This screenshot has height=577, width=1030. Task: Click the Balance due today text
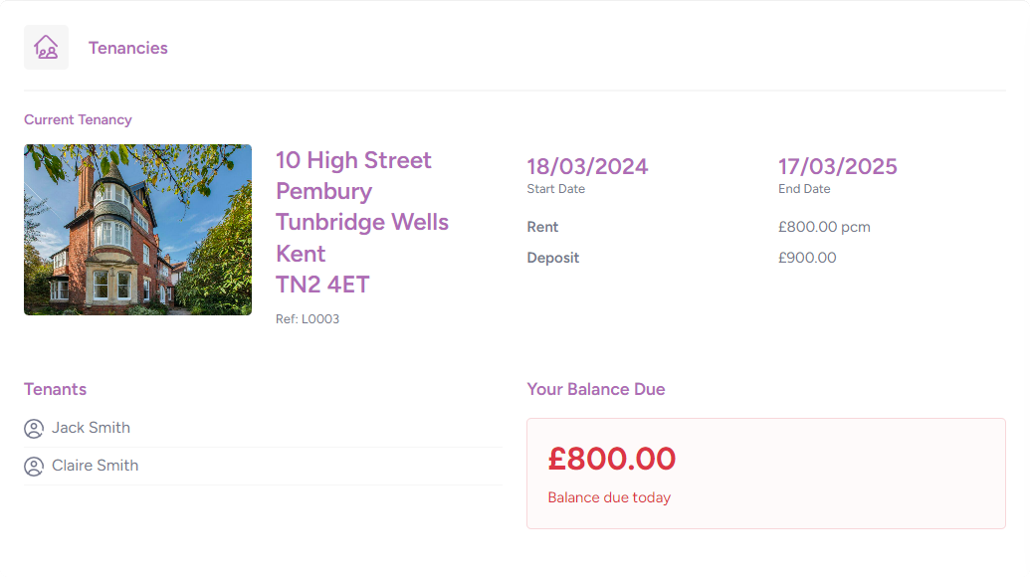tap(609, 497)
